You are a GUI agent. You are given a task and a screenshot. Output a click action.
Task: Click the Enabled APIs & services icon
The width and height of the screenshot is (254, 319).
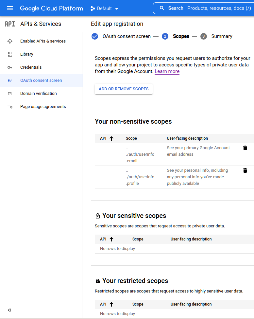coord(10,41)
